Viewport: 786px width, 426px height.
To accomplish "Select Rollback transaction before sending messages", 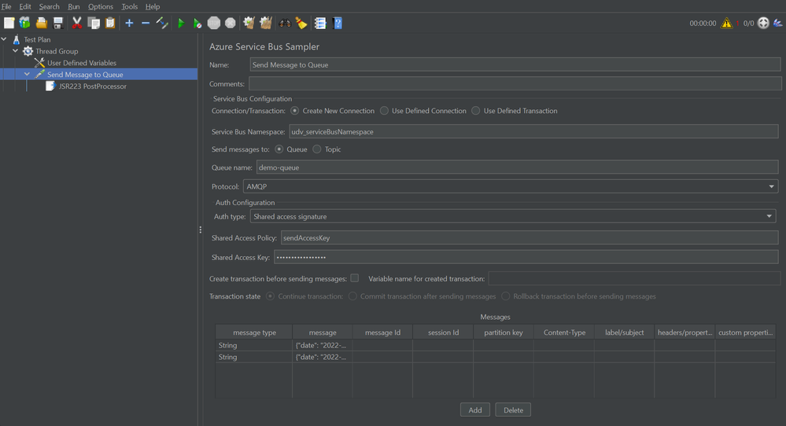I will 506,296.
